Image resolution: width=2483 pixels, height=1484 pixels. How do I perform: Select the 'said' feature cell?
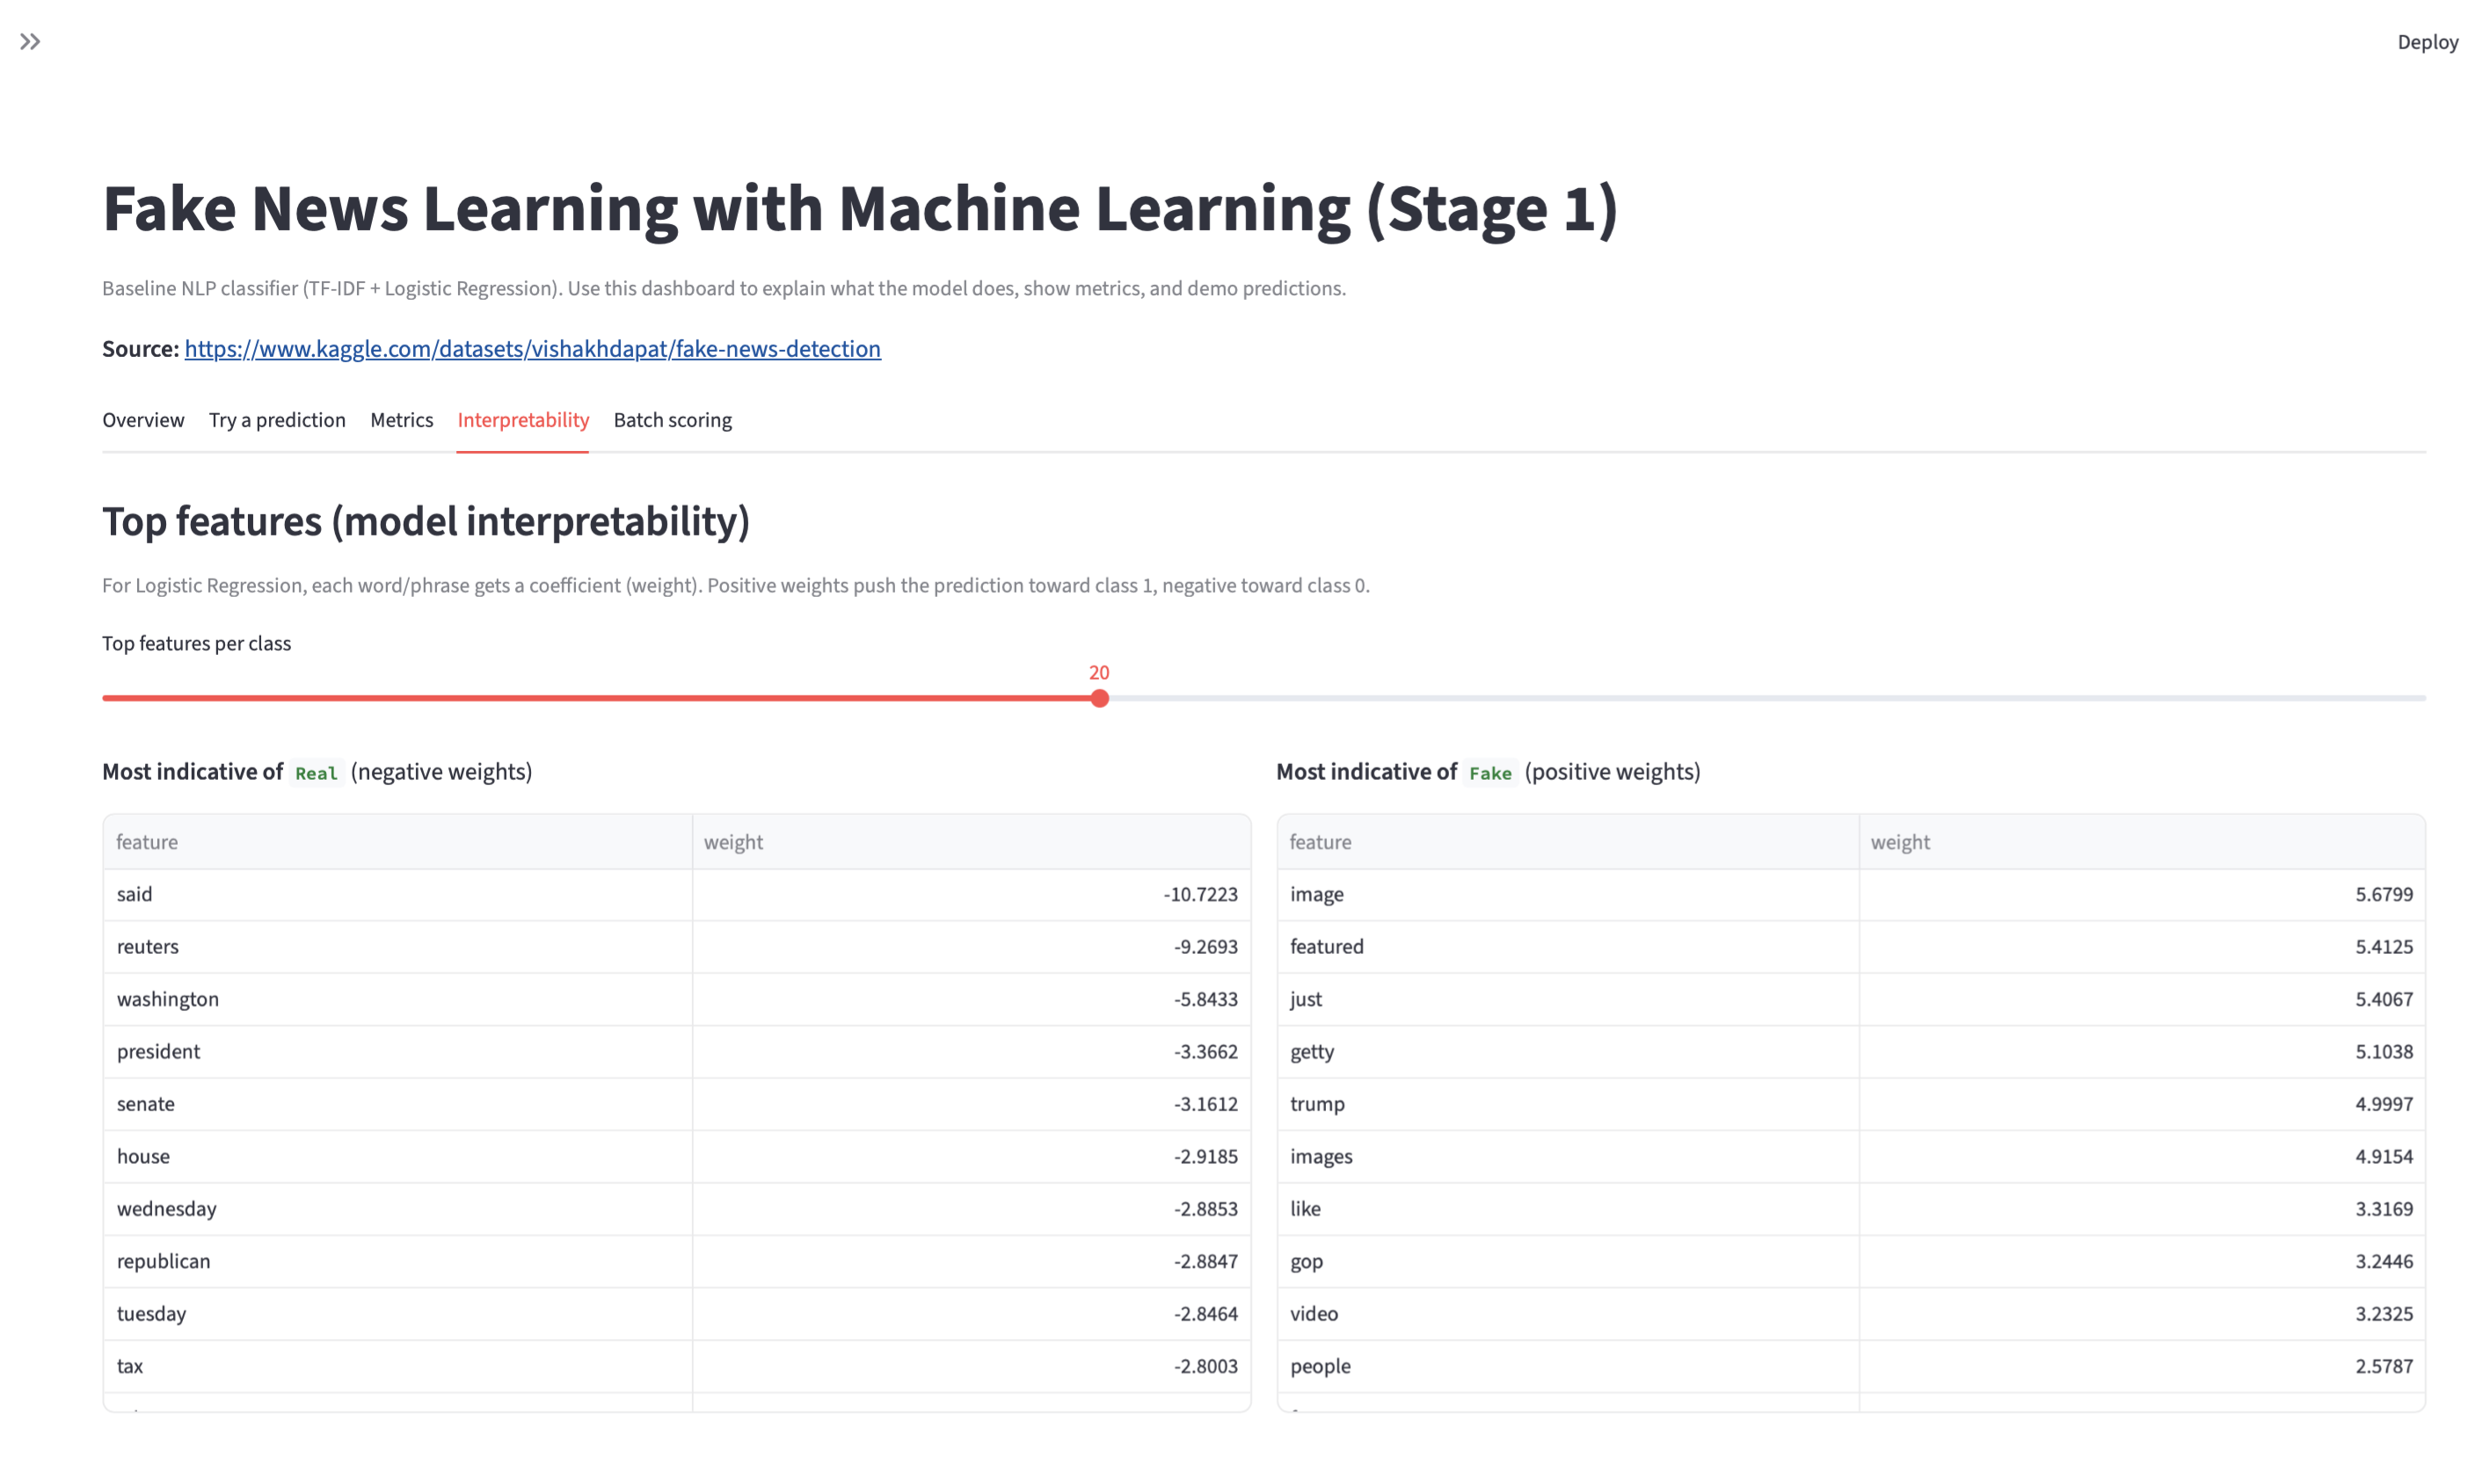click(x=397, y=894)
